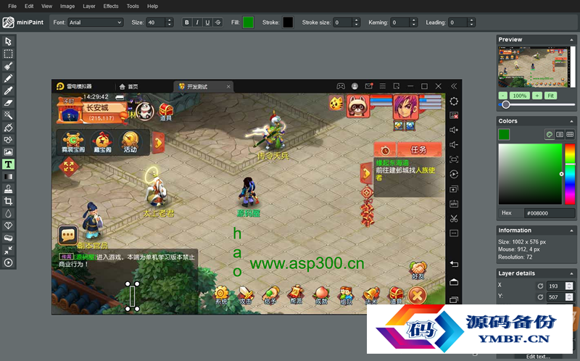This screenshot has width=580, height=361.
Task: Select the Crop tool
Action: click(x=8, y=201)
